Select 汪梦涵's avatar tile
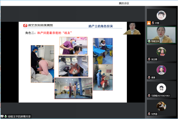 [x=161, y=106]
